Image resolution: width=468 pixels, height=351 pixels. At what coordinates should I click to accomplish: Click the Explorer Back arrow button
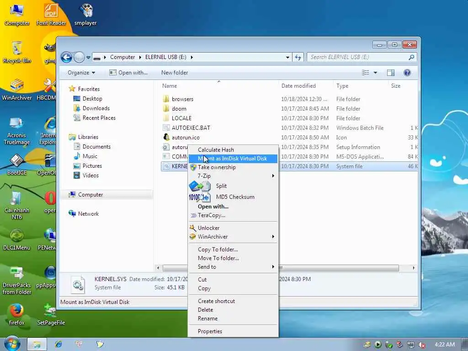67,57
